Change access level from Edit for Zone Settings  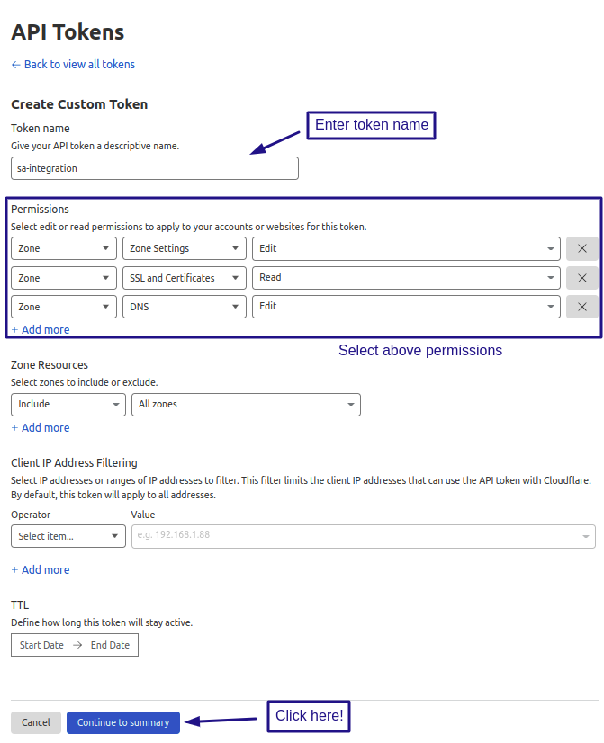[403, 248]
